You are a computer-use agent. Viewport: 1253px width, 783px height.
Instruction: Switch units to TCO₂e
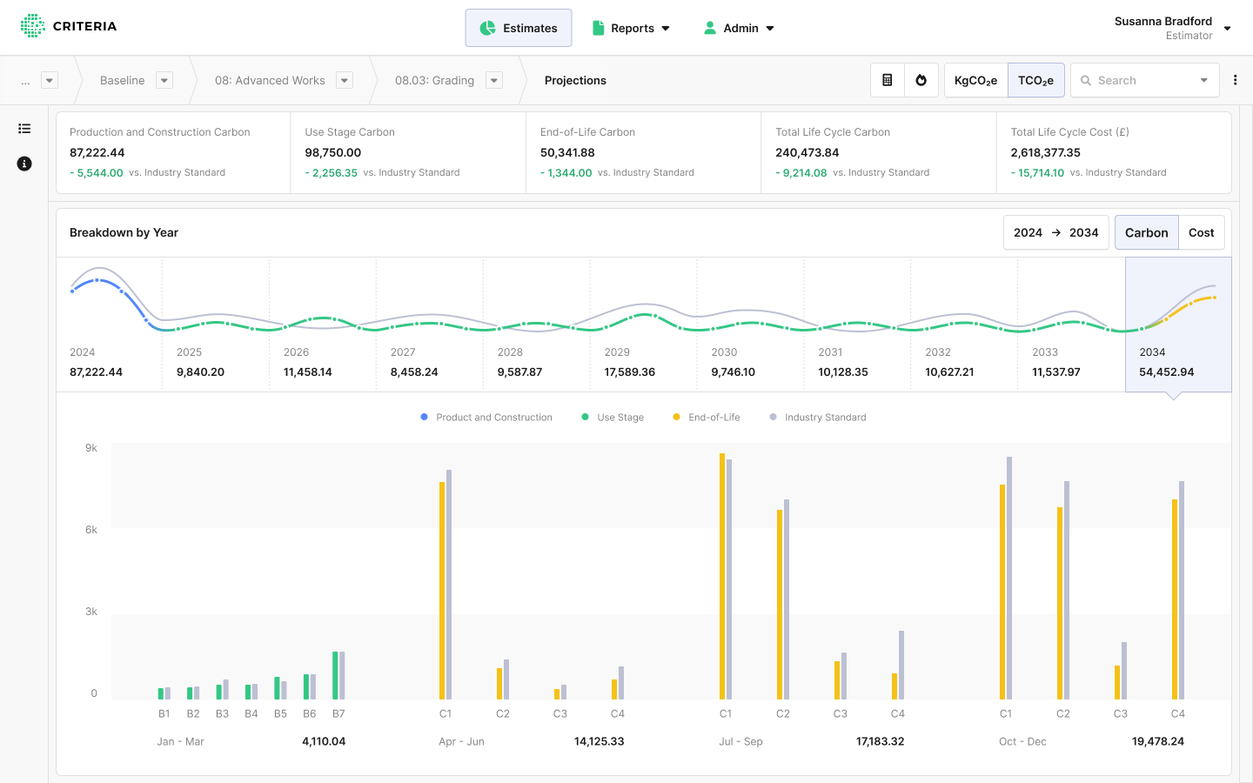[1035, 80]
